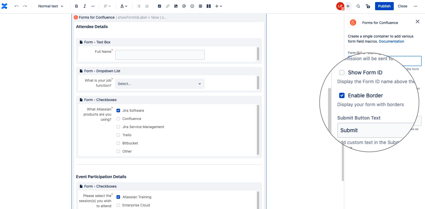Click the Form - Text Box macro icon
Image resolution: width=425 pixels, height=209 pixels.
click(x=81, y=42)
